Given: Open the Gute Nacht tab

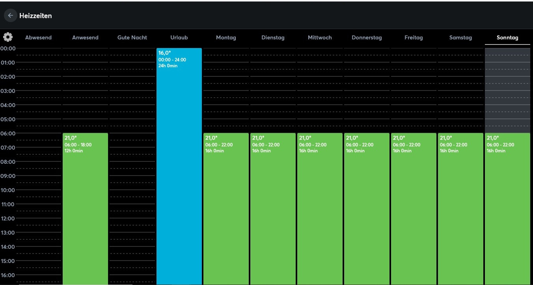Looking at the screenshot, I should [x=132, y=38].
